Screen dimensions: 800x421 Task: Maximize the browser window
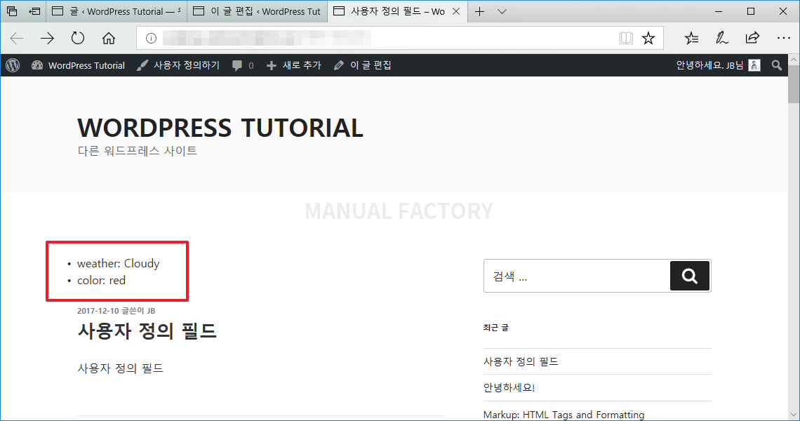coord(751,11)
